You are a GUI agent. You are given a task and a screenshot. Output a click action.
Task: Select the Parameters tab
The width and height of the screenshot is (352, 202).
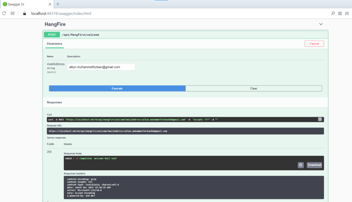coord(55,44)
